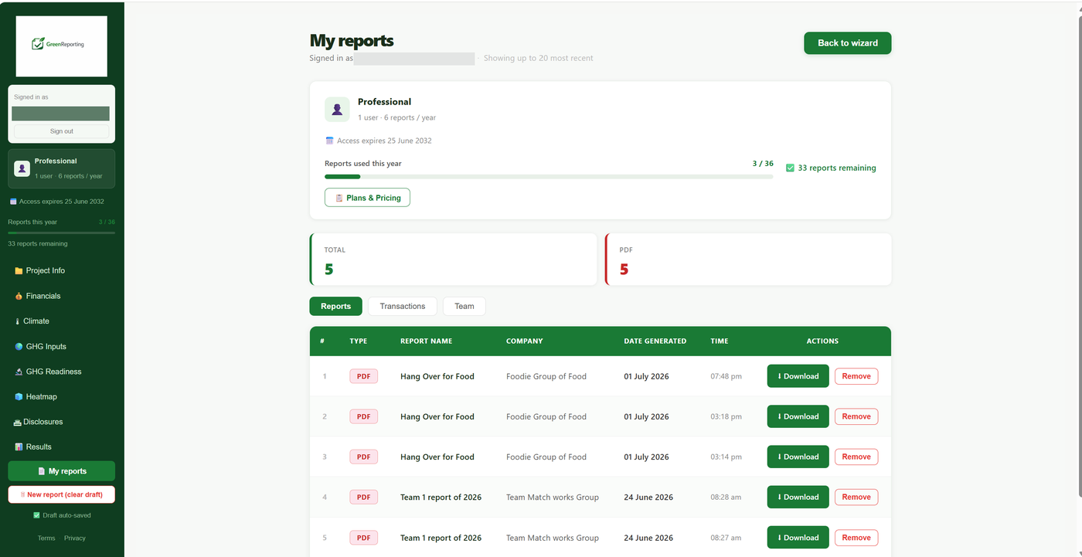Click 'Foodie Group of Food' in row 2

tap(546, 417)
